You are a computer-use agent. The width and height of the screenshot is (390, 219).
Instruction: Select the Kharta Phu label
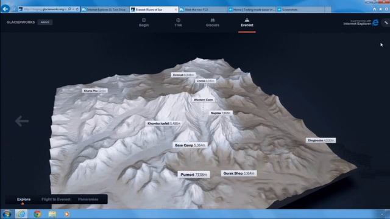click(x=95, y=91)
